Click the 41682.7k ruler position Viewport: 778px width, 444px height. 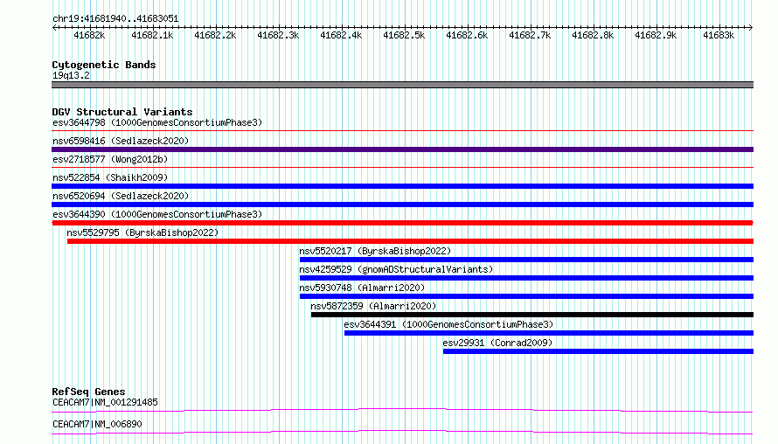point(531,35)
